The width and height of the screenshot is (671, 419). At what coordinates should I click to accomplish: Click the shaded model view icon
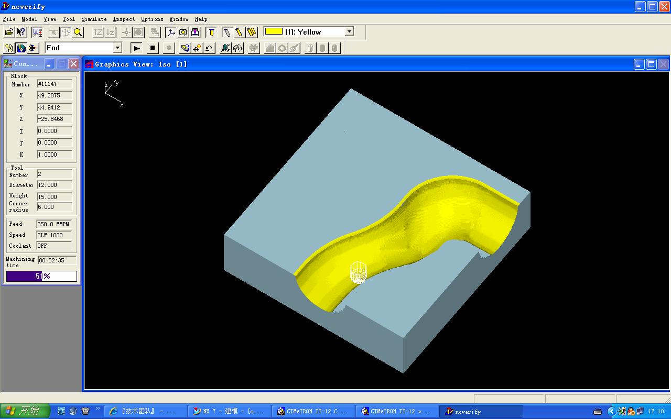click(21, 48)
